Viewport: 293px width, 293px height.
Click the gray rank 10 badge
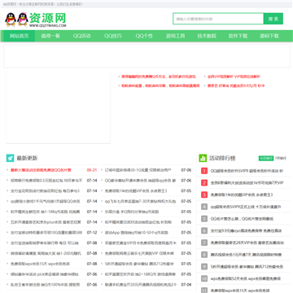click(204, 278)
